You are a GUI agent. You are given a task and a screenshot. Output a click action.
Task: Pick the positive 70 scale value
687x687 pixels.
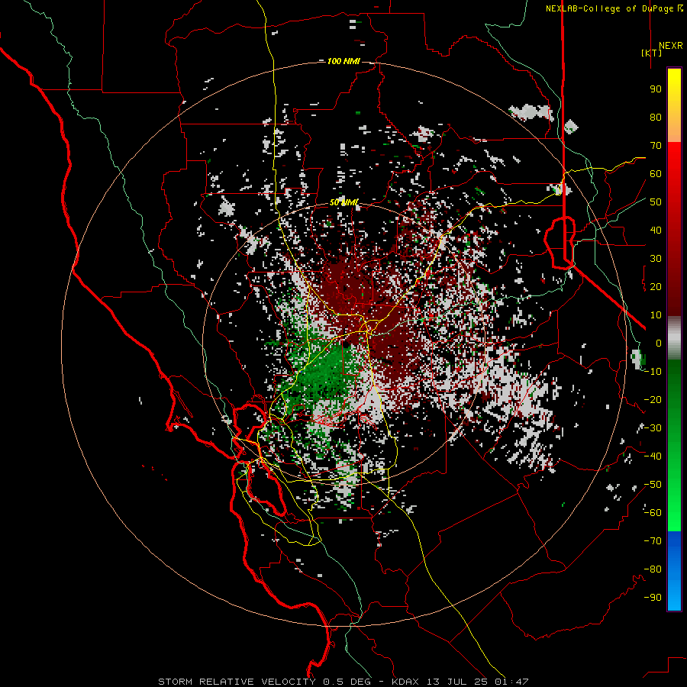[656, 146]
